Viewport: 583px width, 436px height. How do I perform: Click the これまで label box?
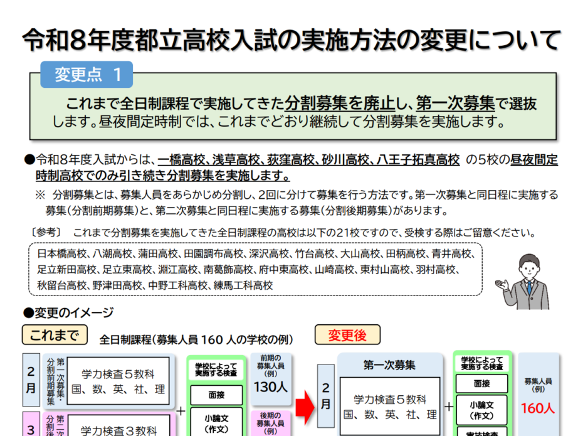(55, 335)
